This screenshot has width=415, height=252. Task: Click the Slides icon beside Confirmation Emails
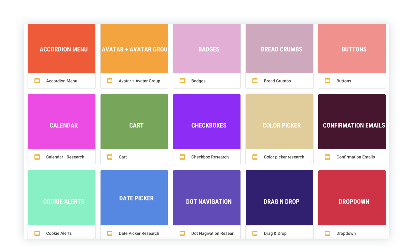tap(328, 157)
